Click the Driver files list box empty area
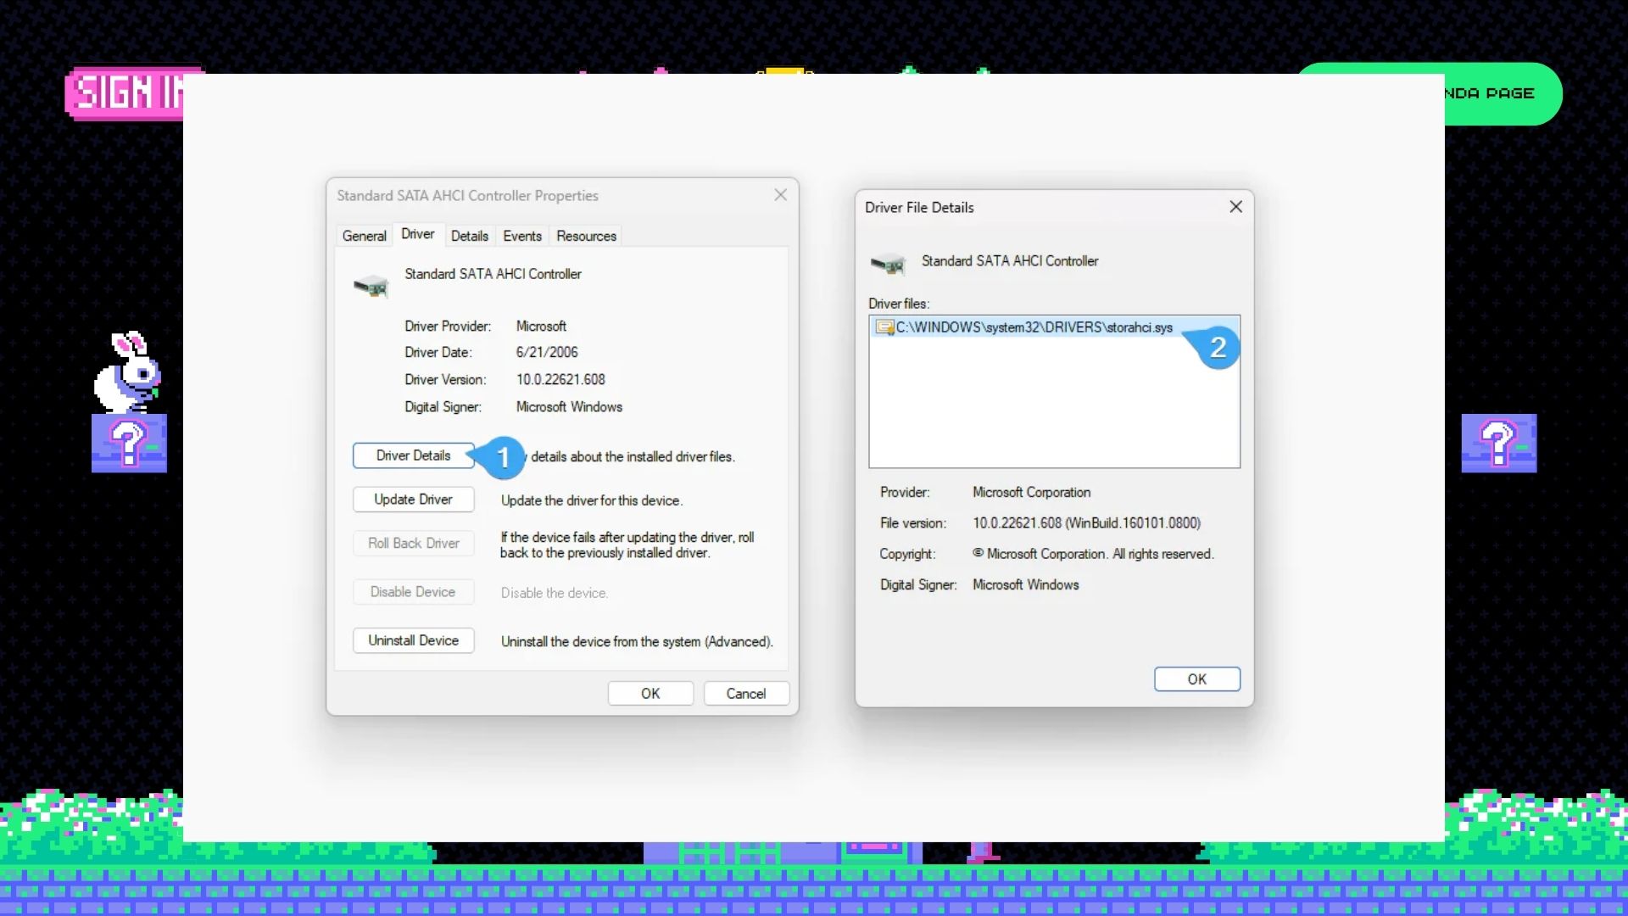This screenshot has height=916, width=1628. coord(1054,407)
